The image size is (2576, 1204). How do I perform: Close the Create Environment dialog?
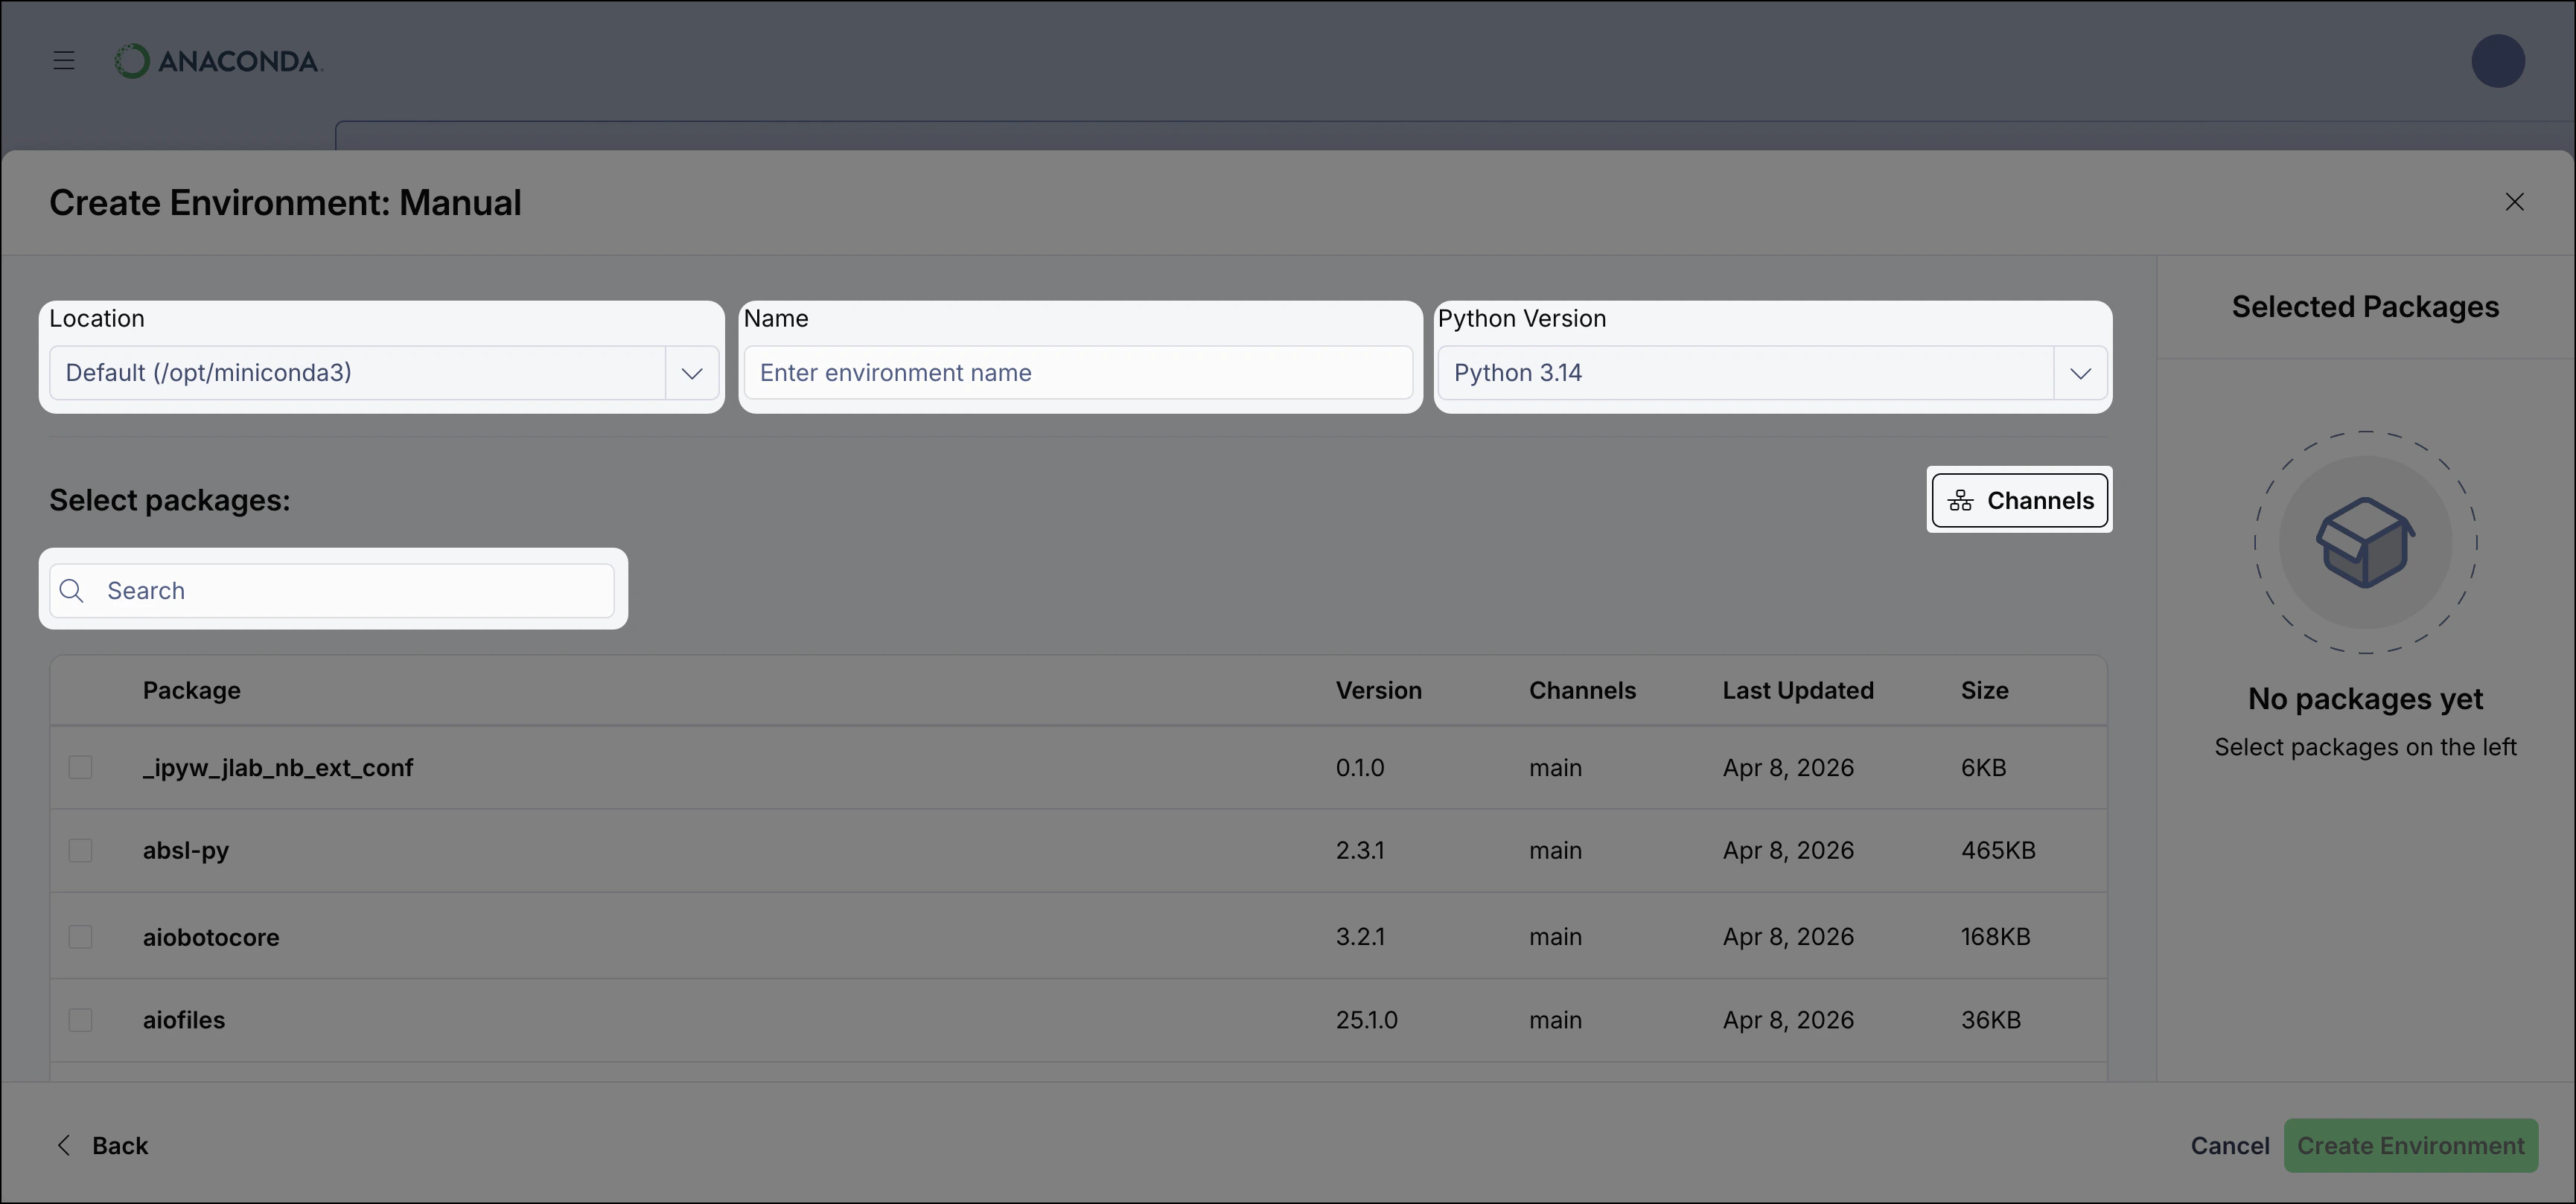tap(2516, 202)
